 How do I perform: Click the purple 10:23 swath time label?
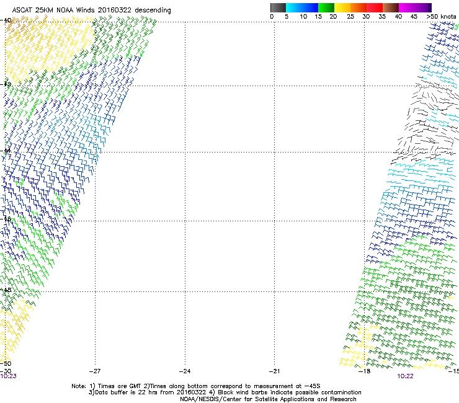pyautogui.click(x=8, y=376)
